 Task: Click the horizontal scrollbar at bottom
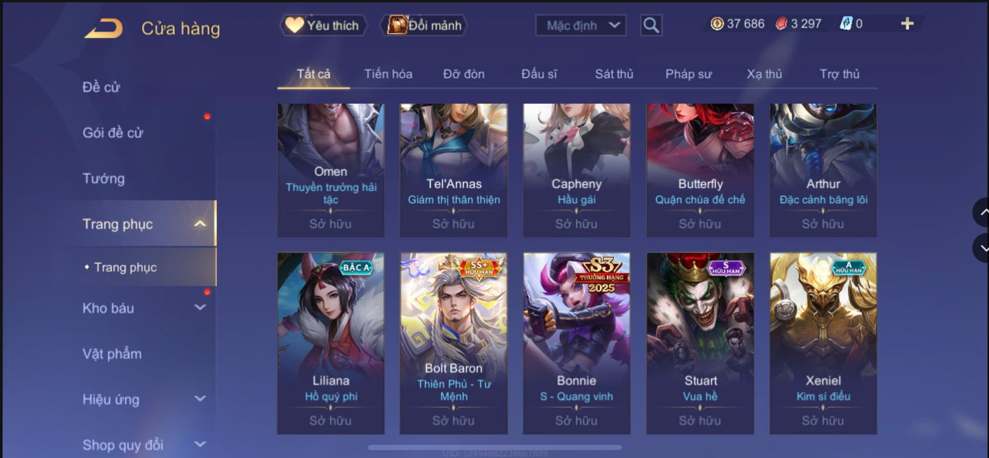point(494,447)
